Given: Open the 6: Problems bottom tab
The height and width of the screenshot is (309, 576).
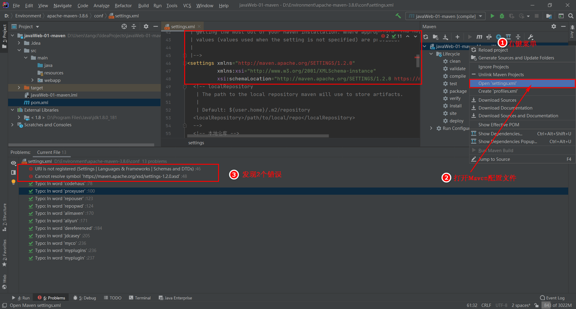Looking at the screenshot, I should [51, 298].
